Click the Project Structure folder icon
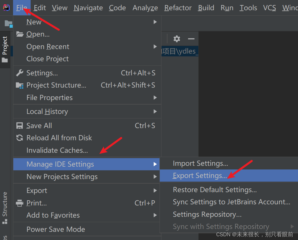 (20, 85)
